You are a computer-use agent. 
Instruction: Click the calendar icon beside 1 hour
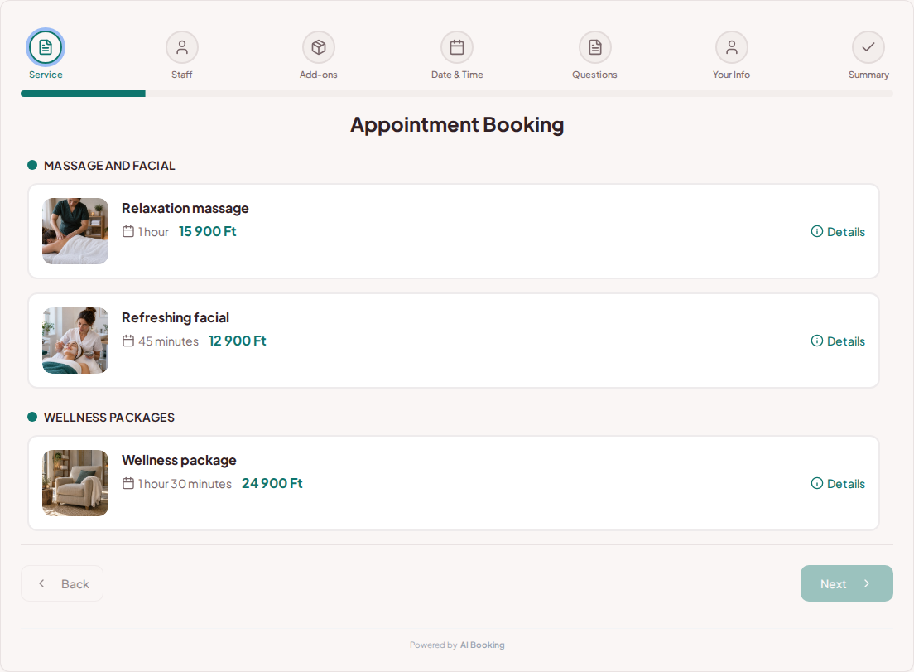(128, 231)
